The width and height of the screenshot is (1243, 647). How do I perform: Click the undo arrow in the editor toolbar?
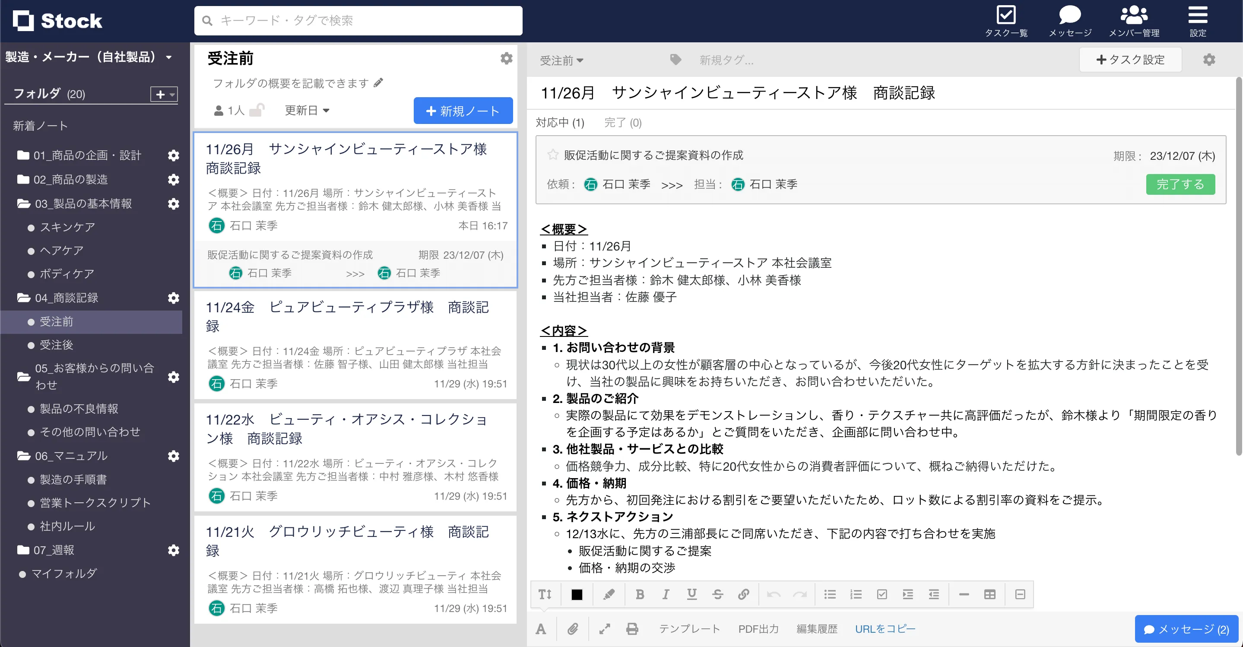(774, 594)
